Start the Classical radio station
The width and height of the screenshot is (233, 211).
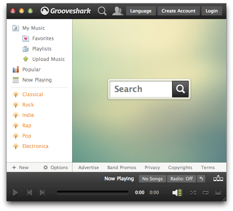coord(32,95)
